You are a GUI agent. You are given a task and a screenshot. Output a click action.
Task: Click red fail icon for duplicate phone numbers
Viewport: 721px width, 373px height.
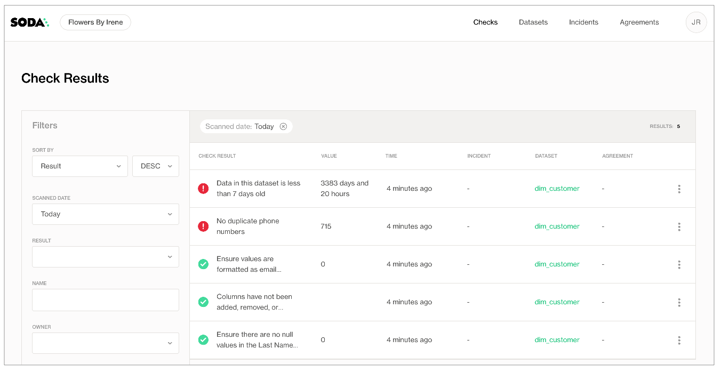203,226
